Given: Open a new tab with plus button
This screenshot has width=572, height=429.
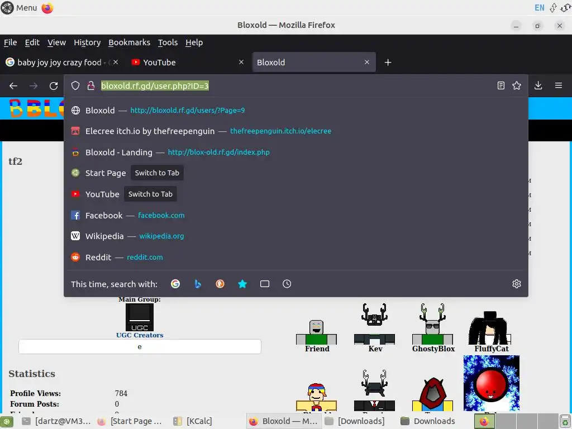Looking at the screenshot, I should click(388, 63).
